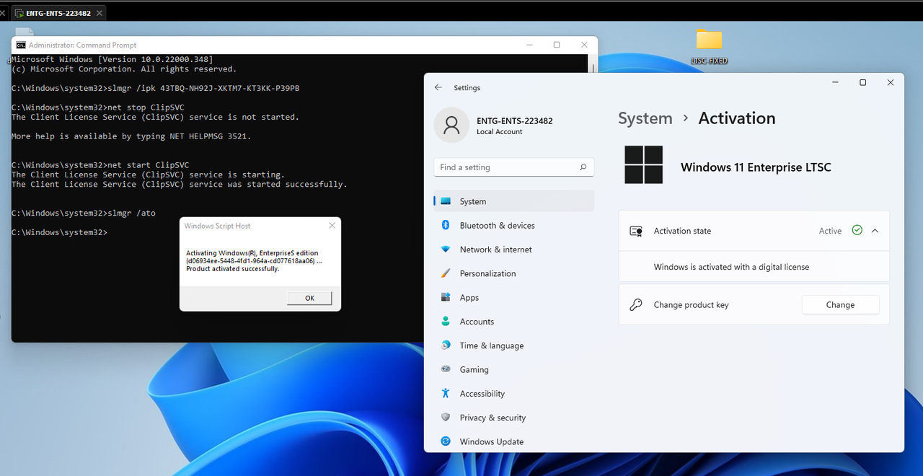Click the user avatar profile picture

click(451, 125)
